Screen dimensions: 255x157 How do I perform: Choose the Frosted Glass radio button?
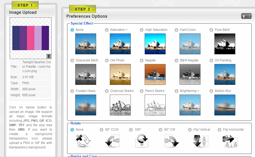tap(72, 91)
